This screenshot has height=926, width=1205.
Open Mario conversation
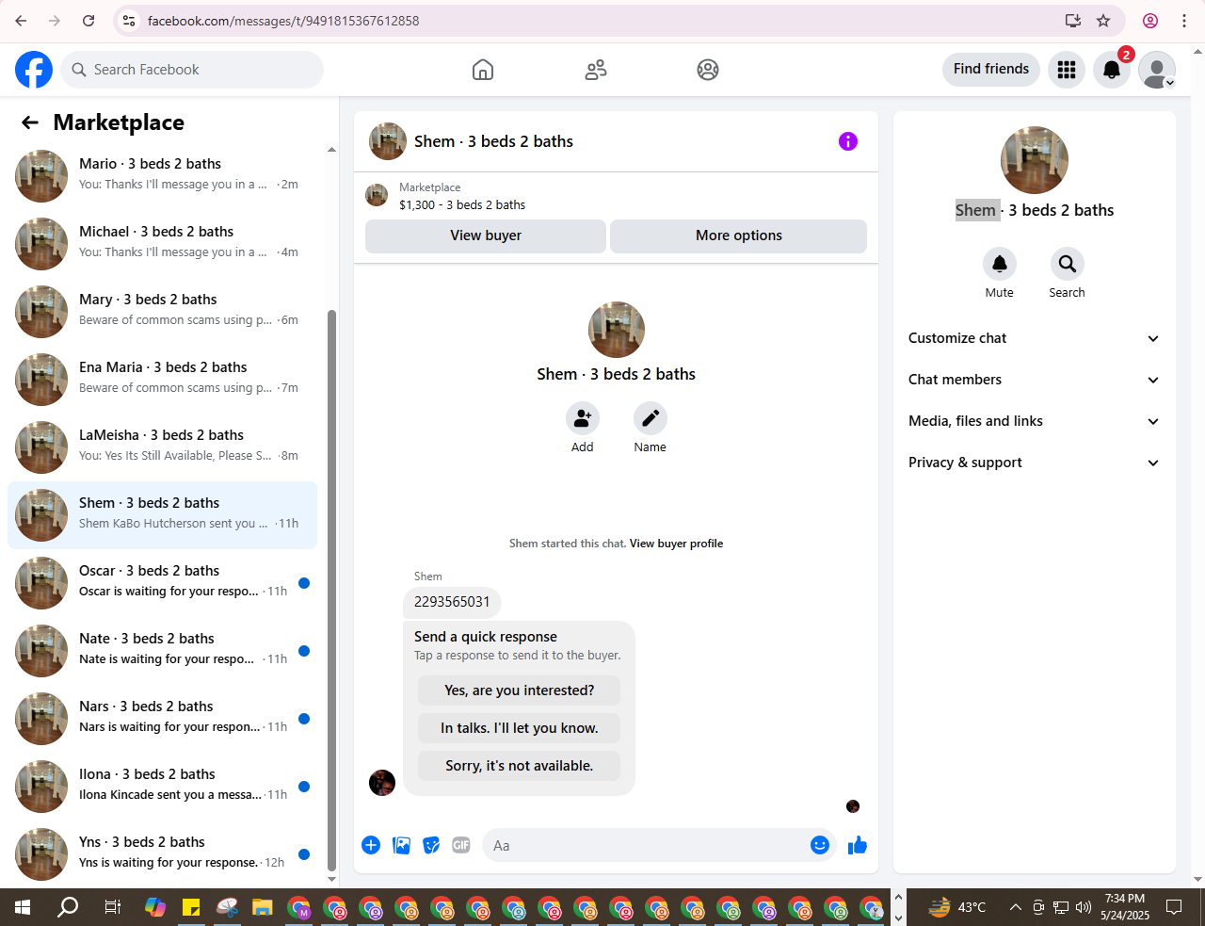162,176
